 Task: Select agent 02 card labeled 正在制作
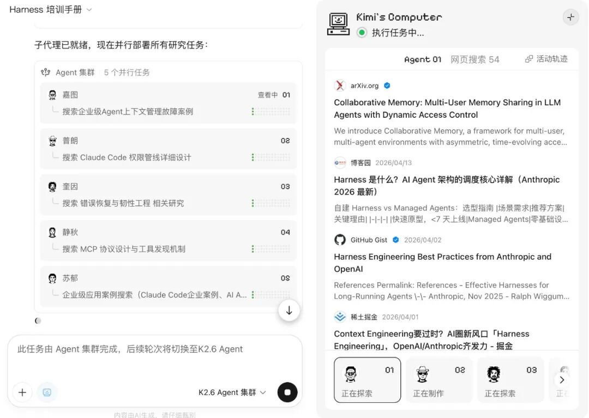(x=439, y=380)
